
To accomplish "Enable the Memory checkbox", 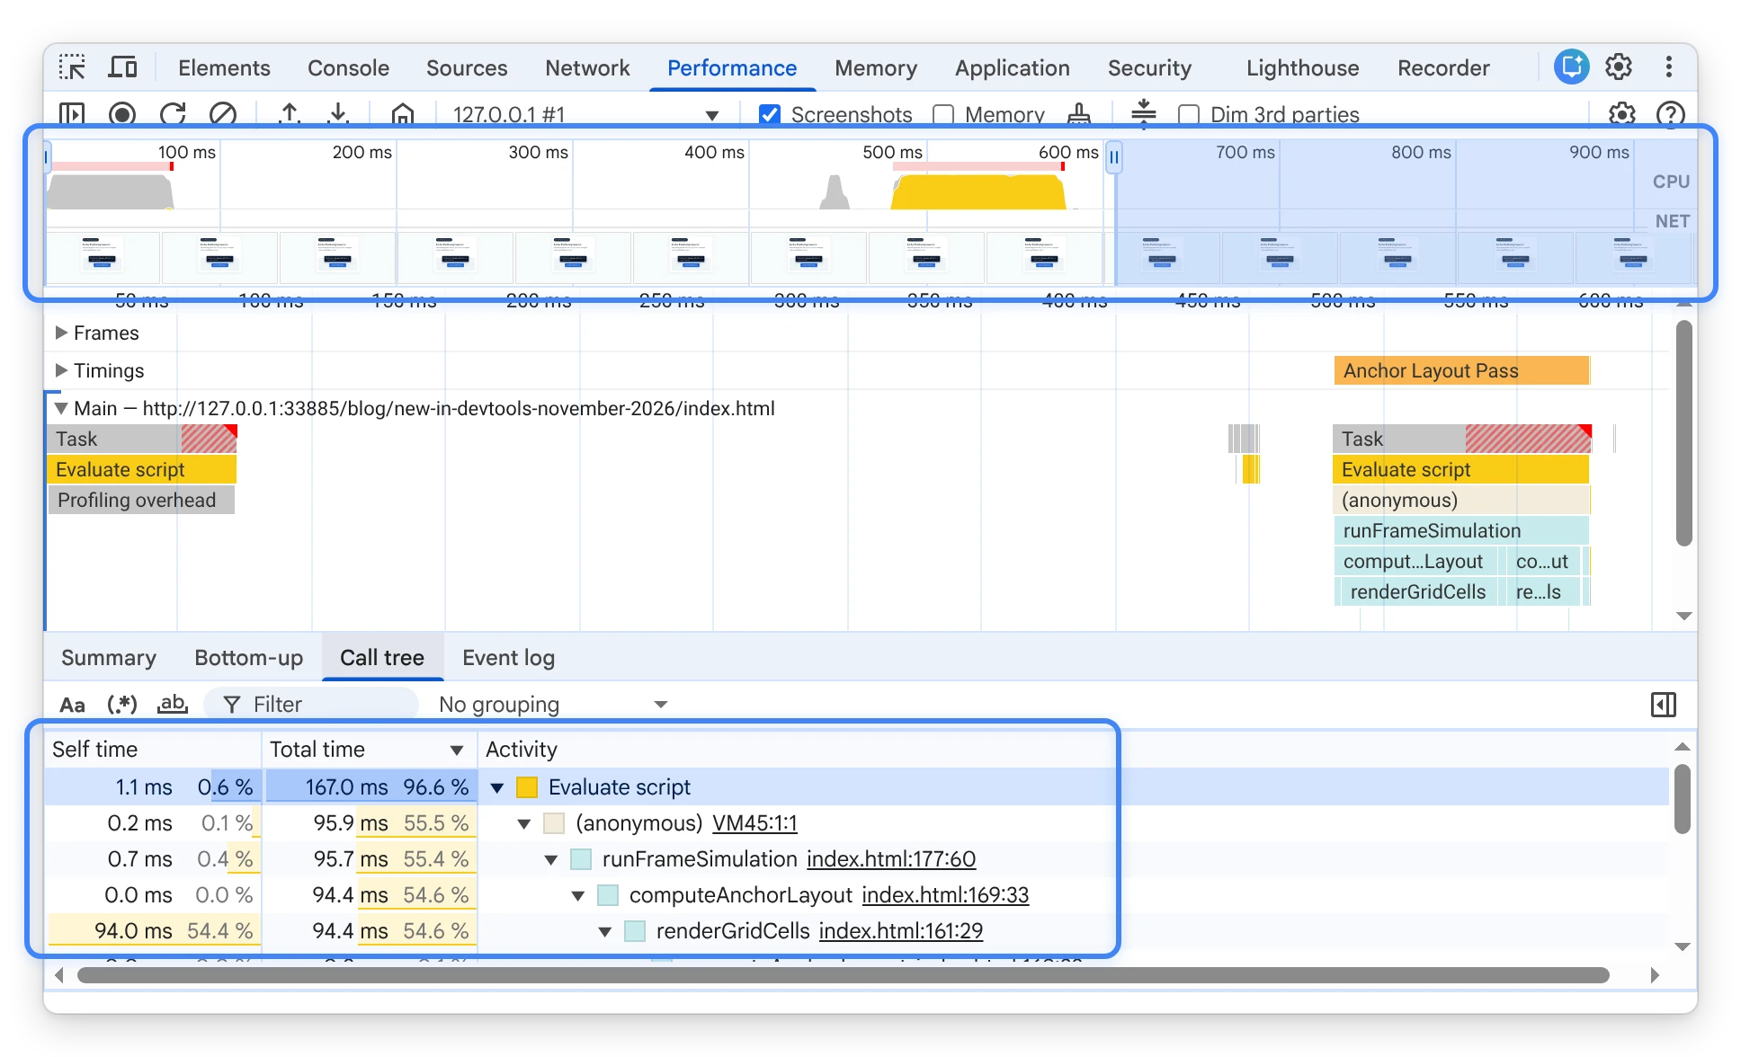I will (x=943, y=114).
